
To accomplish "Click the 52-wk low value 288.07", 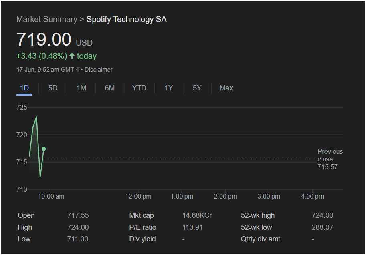I will click(x=322, y=227).
